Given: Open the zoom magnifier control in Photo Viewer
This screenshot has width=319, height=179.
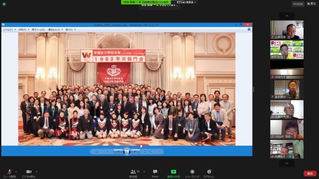Looking at the screenshot, I should pos(97,152).
